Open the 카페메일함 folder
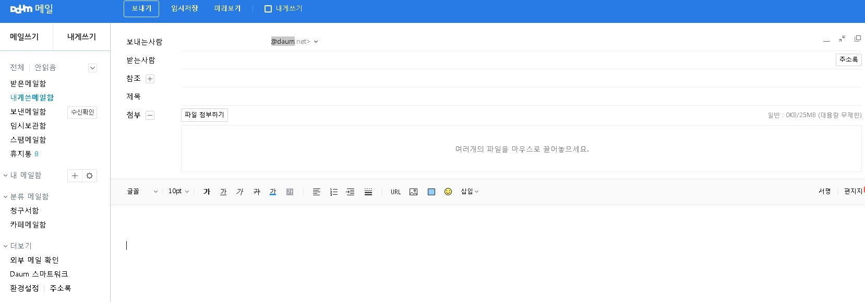The width and height of the screenshot is (865, 302). 28,224
